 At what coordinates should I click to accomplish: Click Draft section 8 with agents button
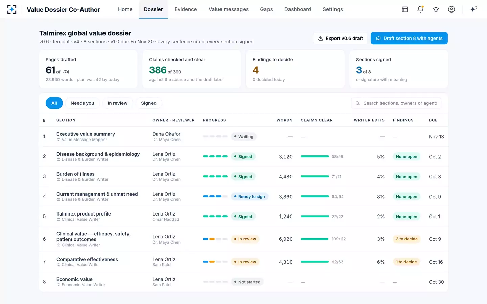tap(409, 38)
